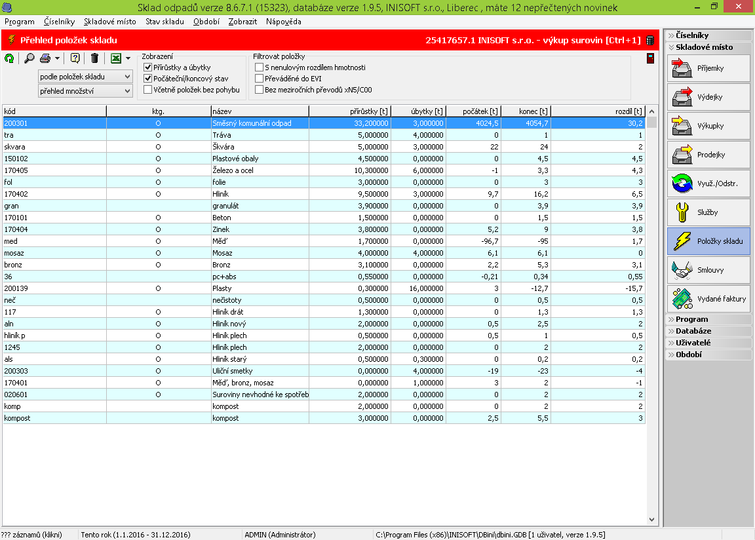The image size is (755, 540).
Task: Open Příjemky from the sidebar
Action: click(708, 68)
